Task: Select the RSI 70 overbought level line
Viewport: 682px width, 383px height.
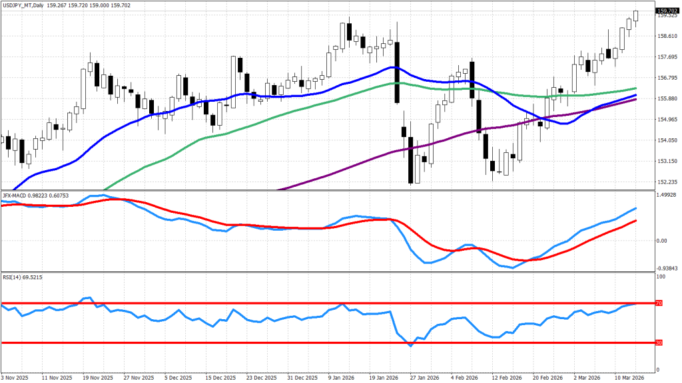Action: [x=266, y=303]
